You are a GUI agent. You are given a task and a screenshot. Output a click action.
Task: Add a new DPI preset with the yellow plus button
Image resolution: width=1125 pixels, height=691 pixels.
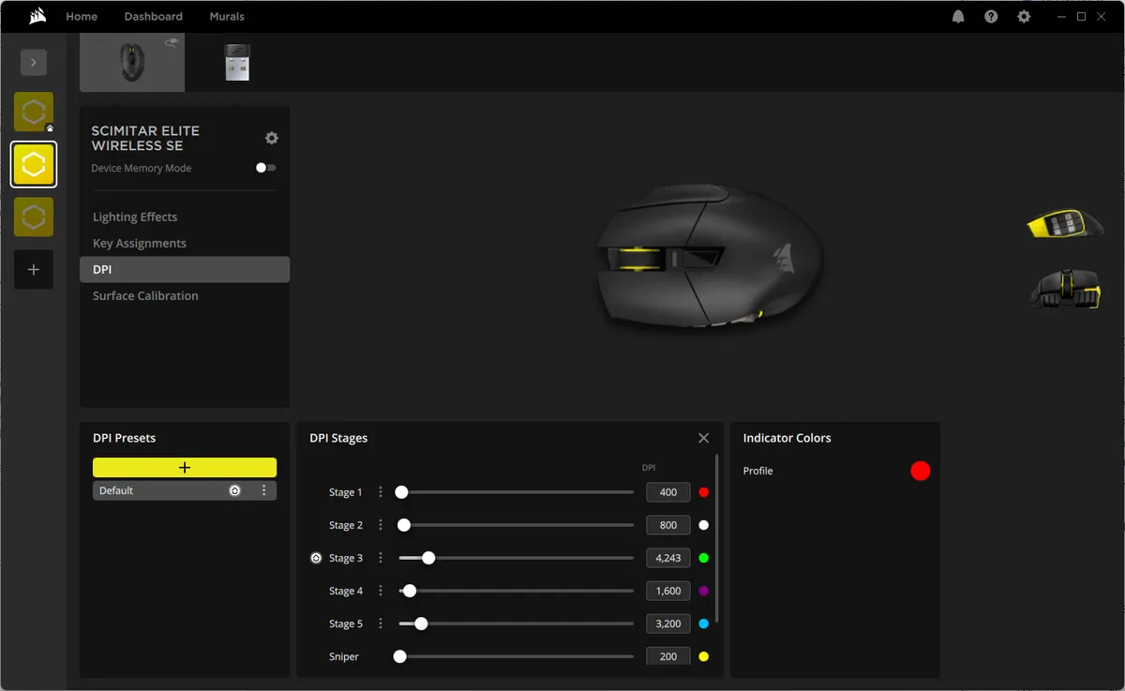click(184, 467)
